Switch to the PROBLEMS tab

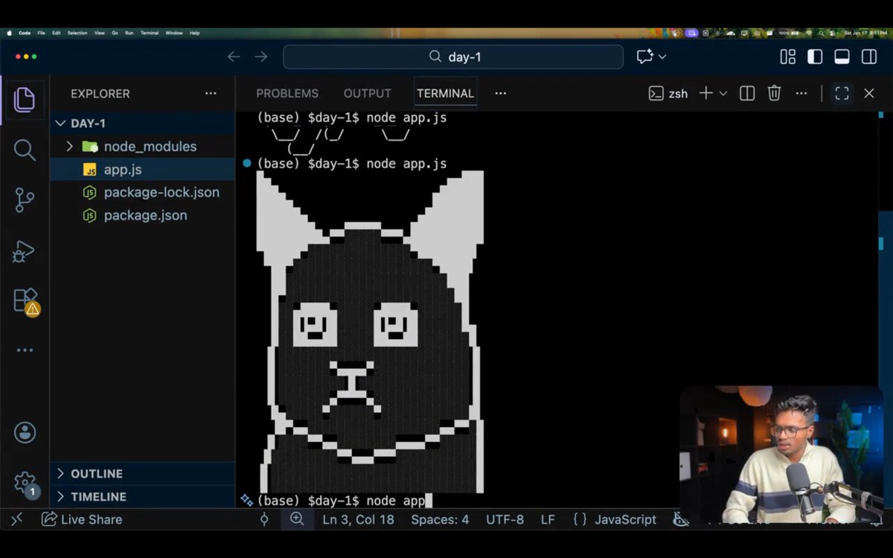pos(287,94)
